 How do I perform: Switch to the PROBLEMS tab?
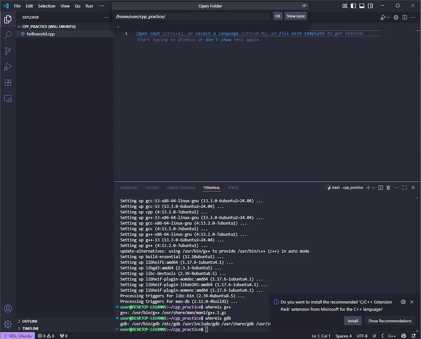(x=129, y=188)
